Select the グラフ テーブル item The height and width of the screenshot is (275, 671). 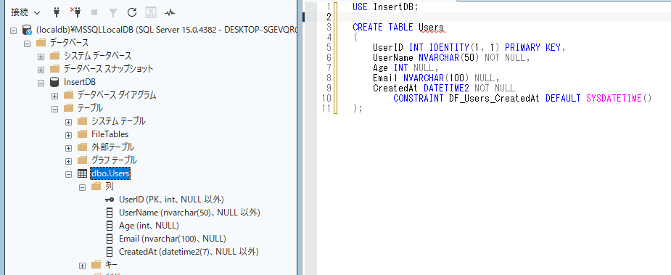click(x=115, y=160)
